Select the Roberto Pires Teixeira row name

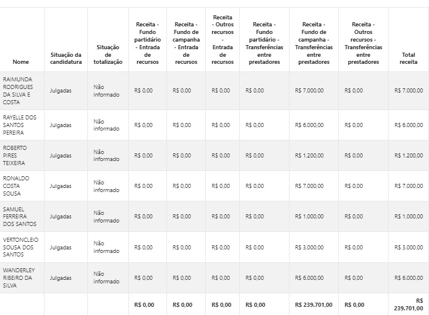coord(15,155)
